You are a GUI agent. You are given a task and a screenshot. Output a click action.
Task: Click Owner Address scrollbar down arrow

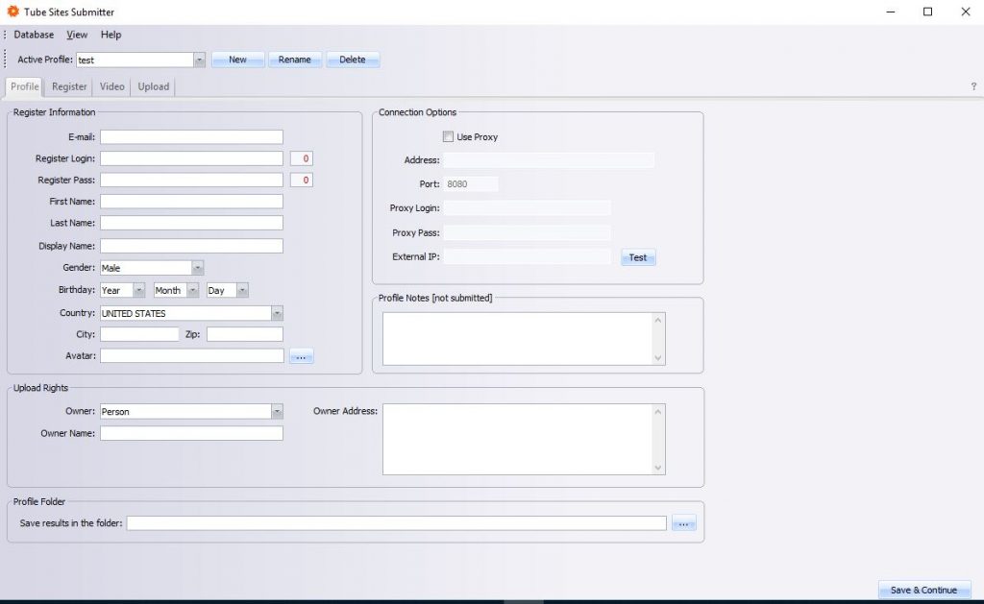658,468
